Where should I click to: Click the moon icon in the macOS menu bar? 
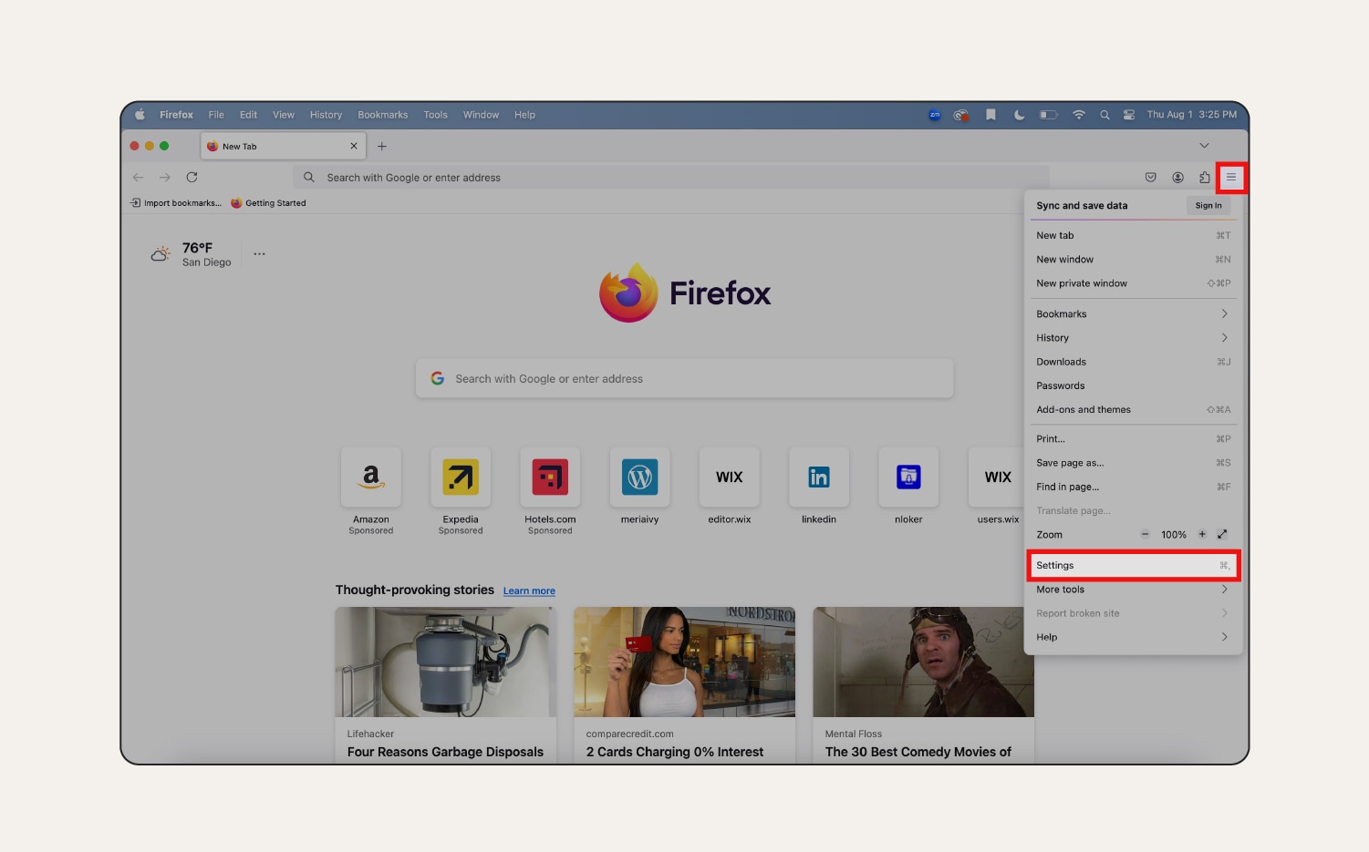[x=1019, y=115]
